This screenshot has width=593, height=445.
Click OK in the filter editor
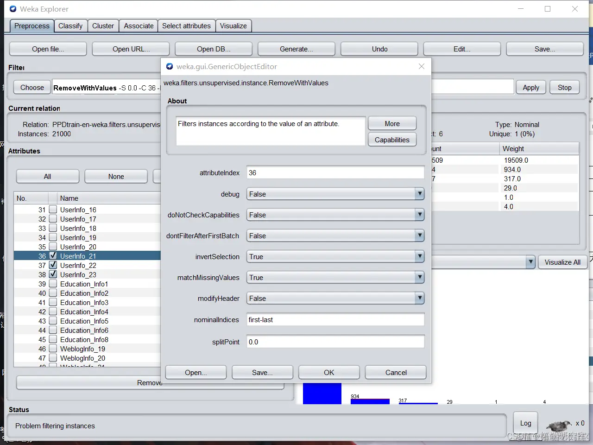[329, 372]
